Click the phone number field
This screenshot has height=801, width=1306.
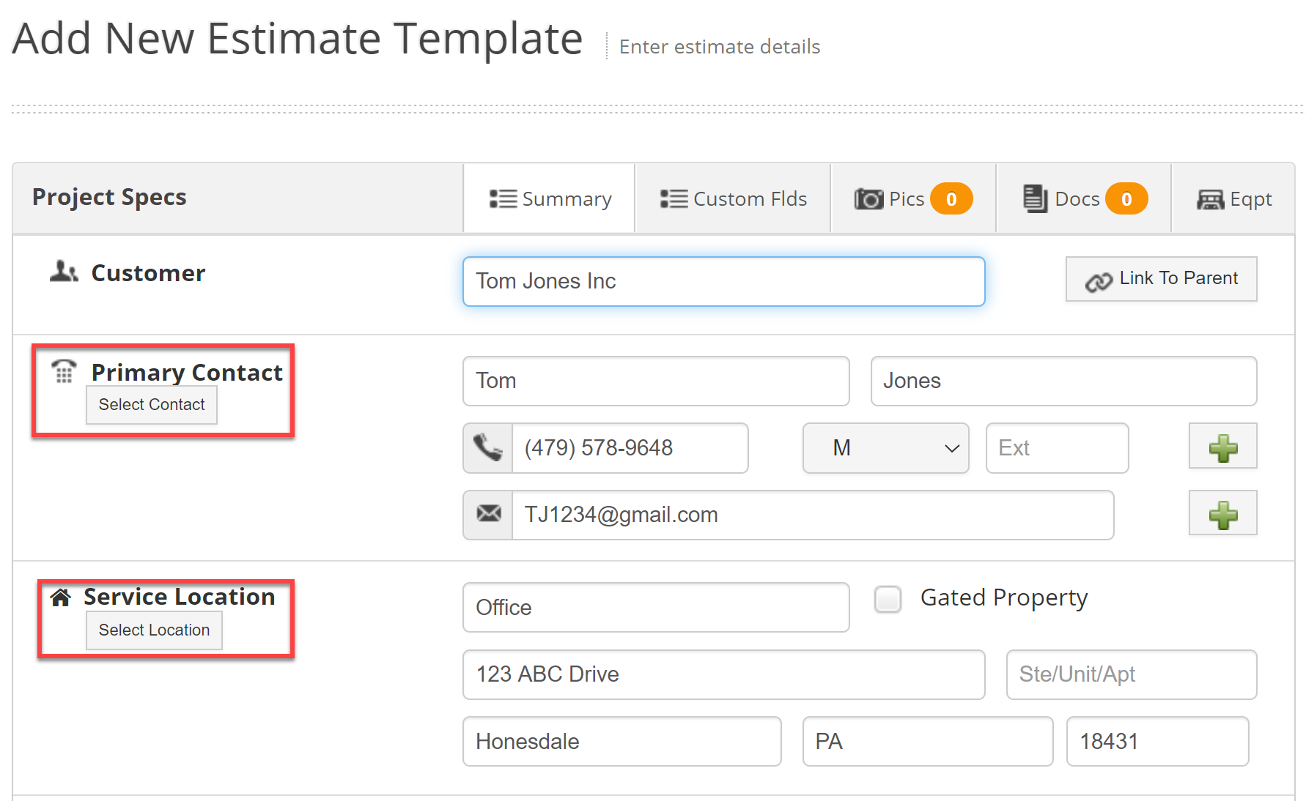click(630, 448)
